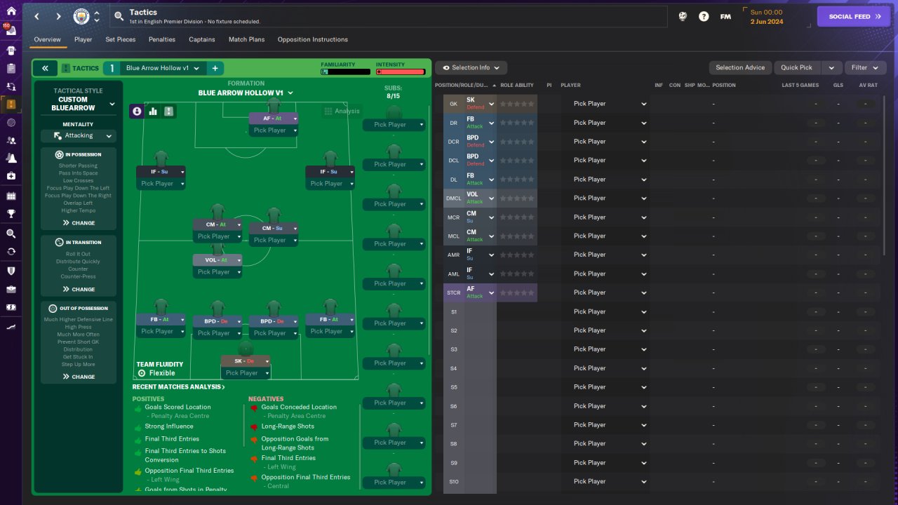Screen dimensions: 898x505
Task: Open the Squad shirt icon in the sidebar
Action: coord(11,50)
